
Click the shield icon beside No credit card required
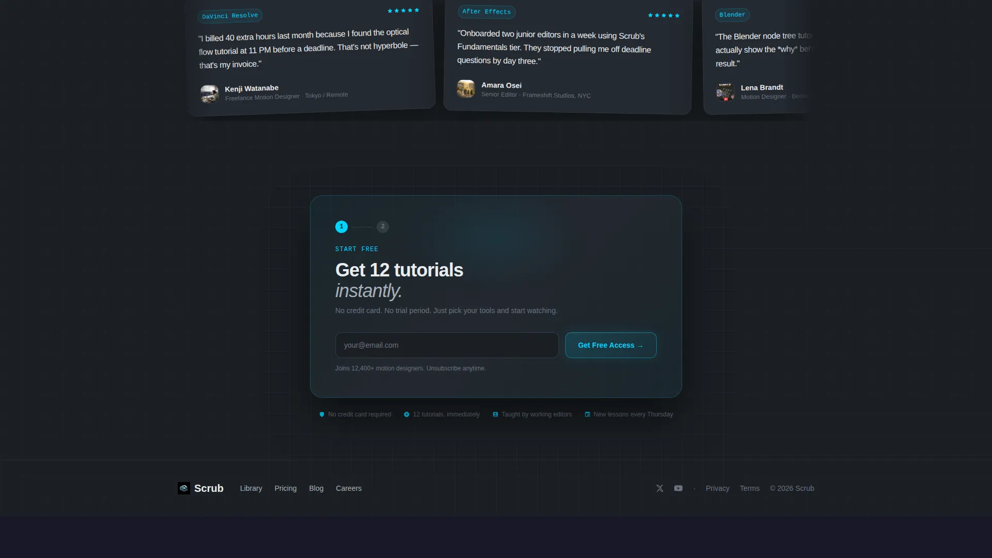(322, 414)
